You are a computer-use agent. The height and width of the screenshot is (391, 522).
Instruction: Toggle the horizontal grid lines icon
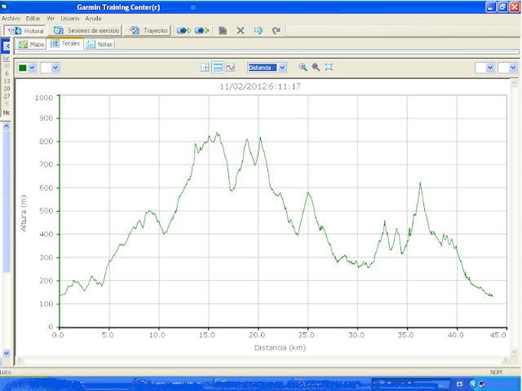coord(218,68)
